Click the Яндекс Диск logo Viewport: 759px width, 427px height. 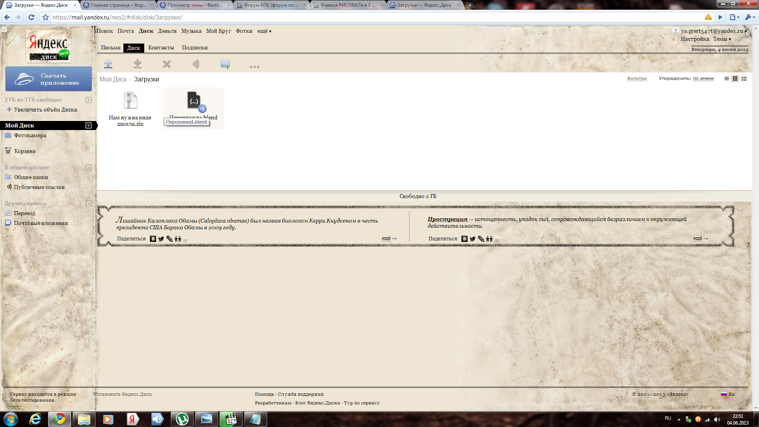[48, 46]
